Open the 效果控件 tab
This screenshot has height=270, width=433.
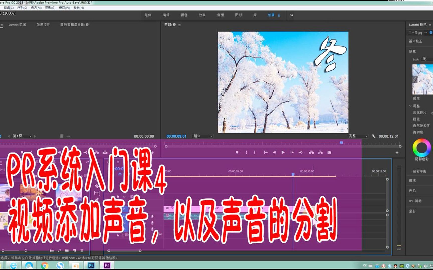coord(43,25)
